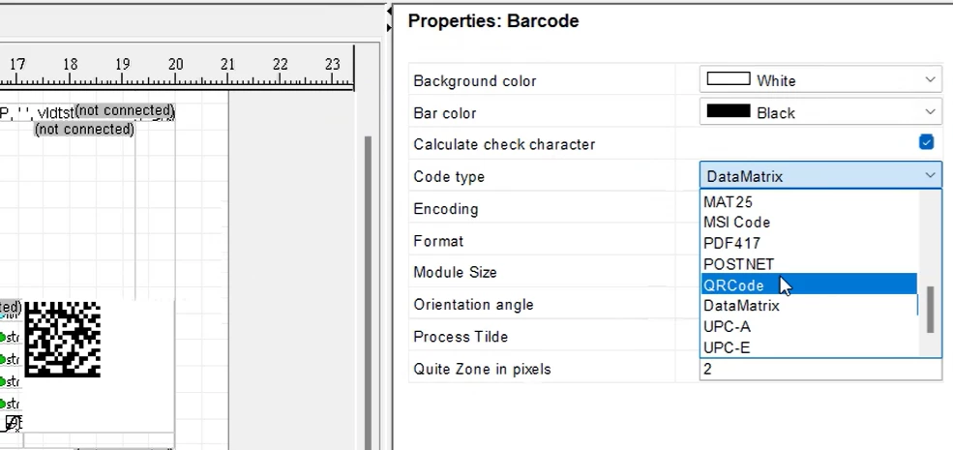
Task: Open the Bar color dropdown arrow
Action: pyautogui.click(x=930, y=112)
